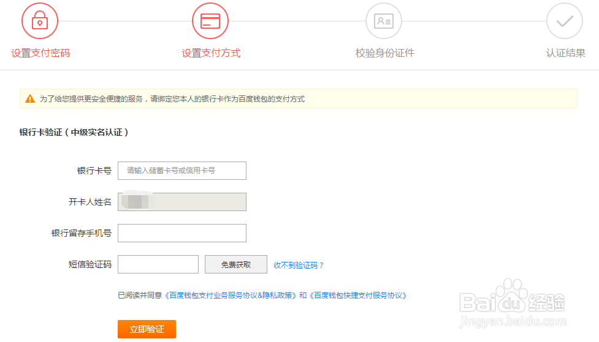Select the 校验身份证件 step label
599x342 pixels.
tap(384, 53)
